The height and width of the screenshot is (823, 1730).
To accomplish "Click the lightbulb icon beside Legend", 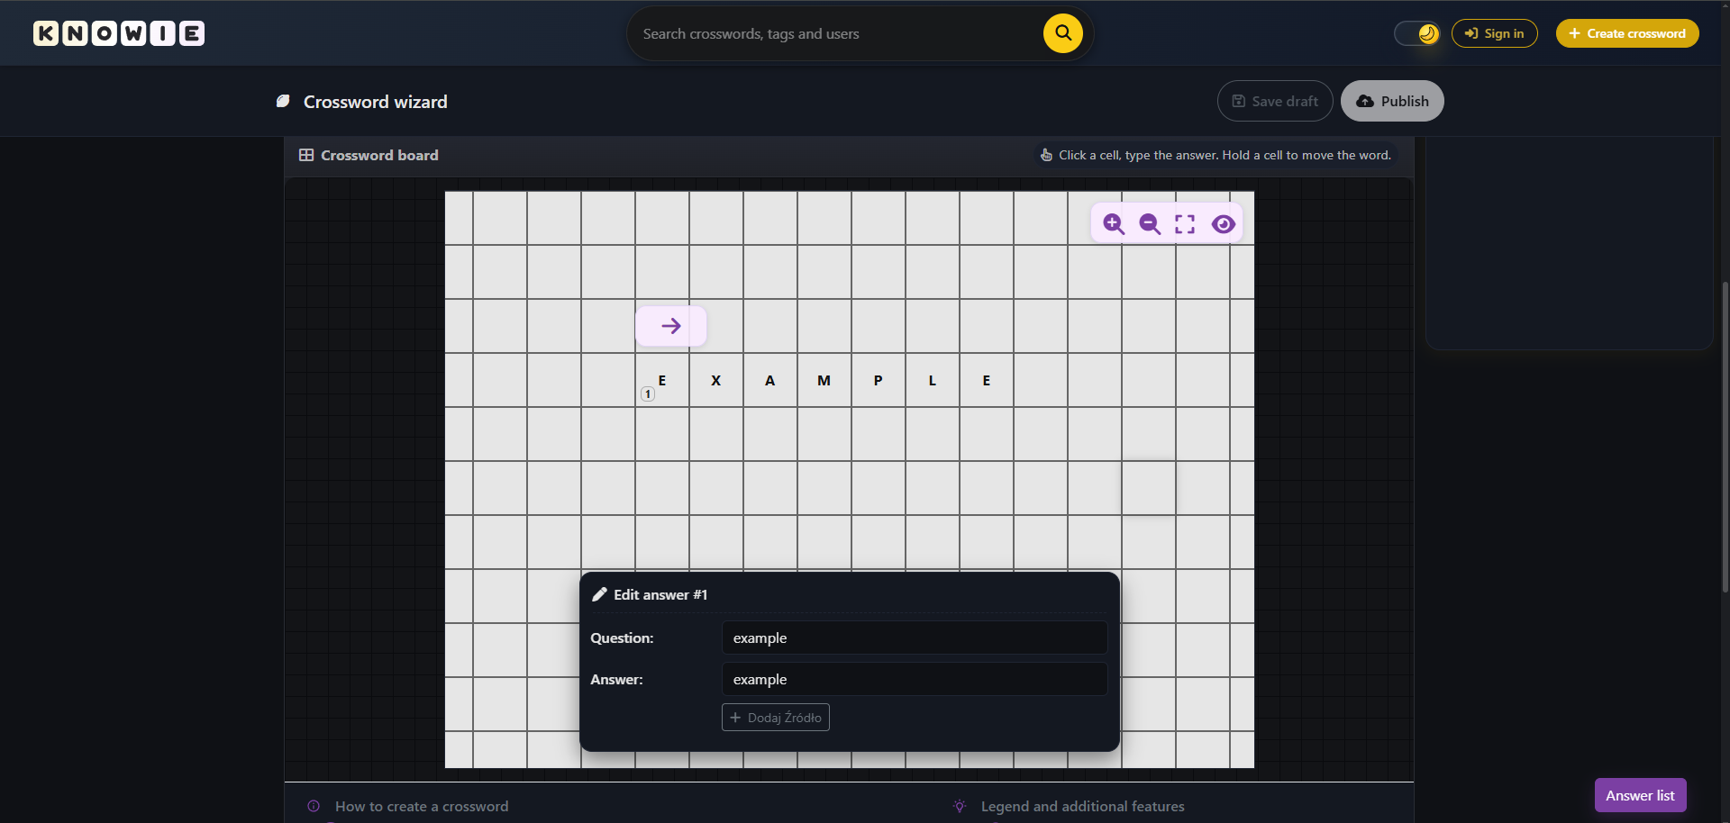I will coord(959,806).
